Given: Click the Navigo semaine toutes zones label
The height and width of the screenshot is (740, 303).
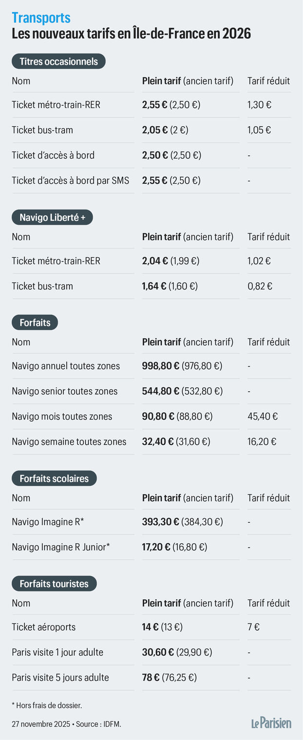Looking at the screenshot, I should point(69,442).
